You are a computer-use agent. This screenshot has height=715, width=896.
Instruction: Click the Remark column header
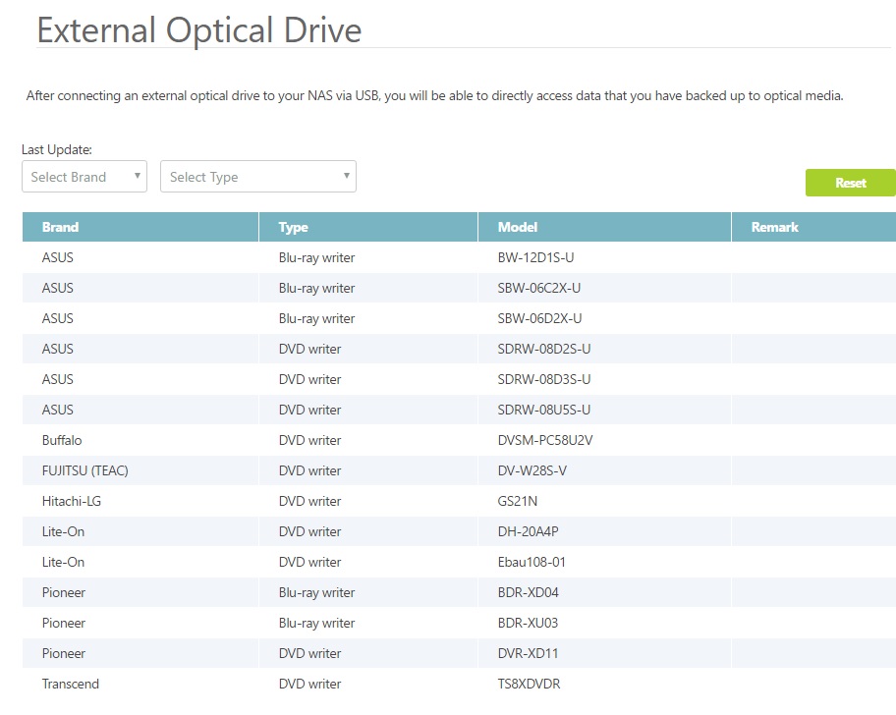[x=813, y=227]
